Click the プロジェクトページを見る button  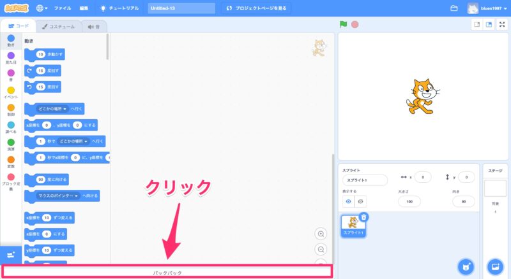[254, 9]
